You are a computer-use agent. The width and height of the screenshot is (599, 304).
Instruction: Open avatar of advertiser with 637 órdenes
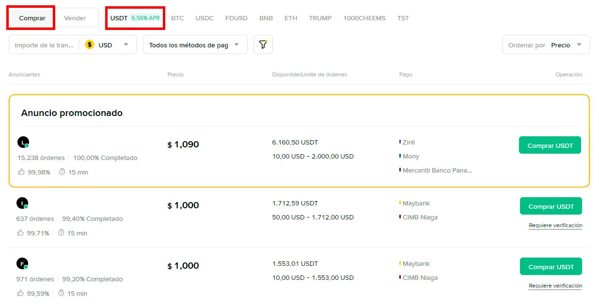coord(22,203)
